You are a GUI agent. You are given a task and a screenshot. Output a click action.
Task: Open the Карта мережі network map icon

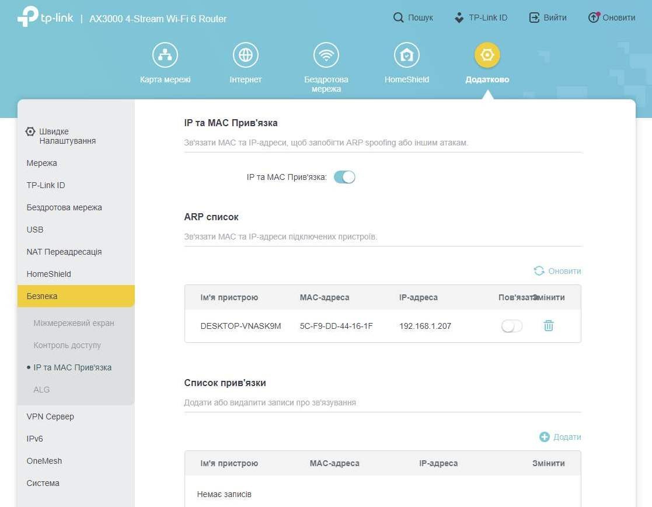pos(165,55)
